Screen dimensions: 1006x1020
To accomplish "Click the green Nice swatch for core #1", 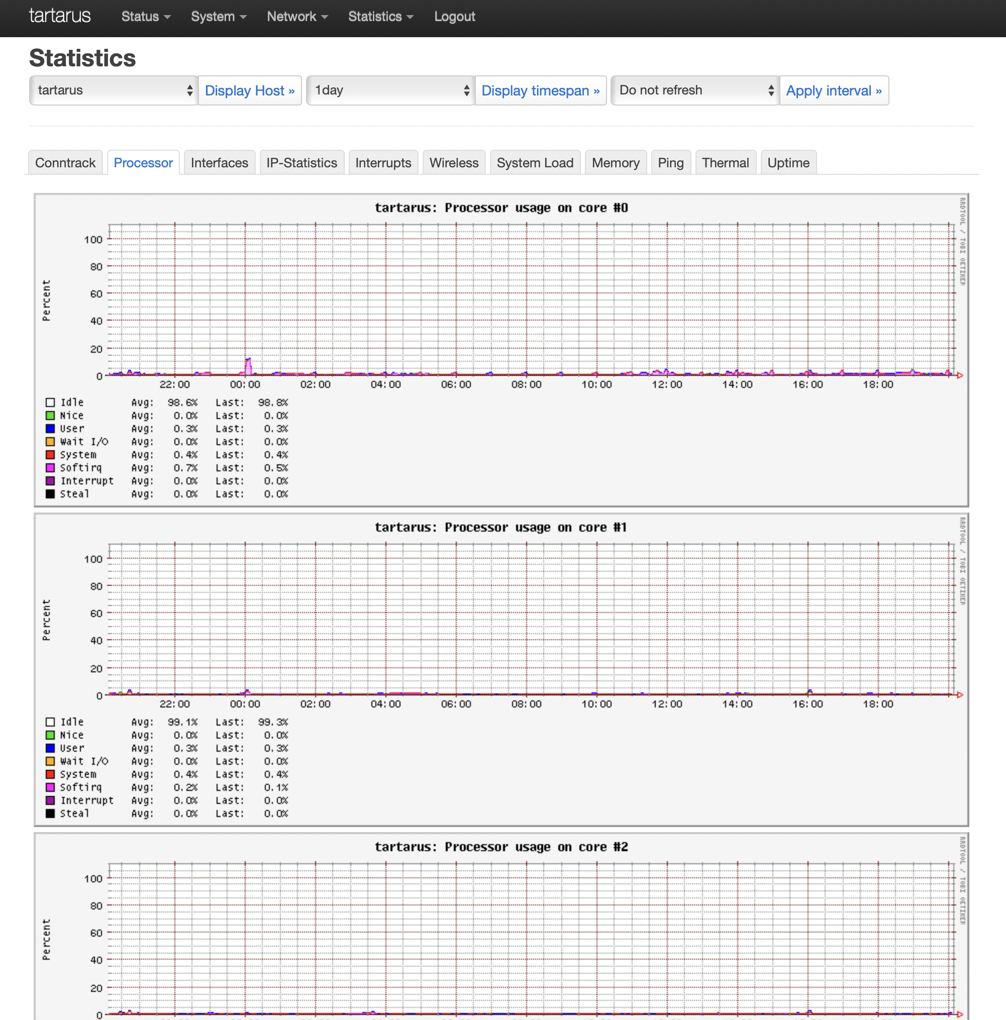I will (50, 735).
